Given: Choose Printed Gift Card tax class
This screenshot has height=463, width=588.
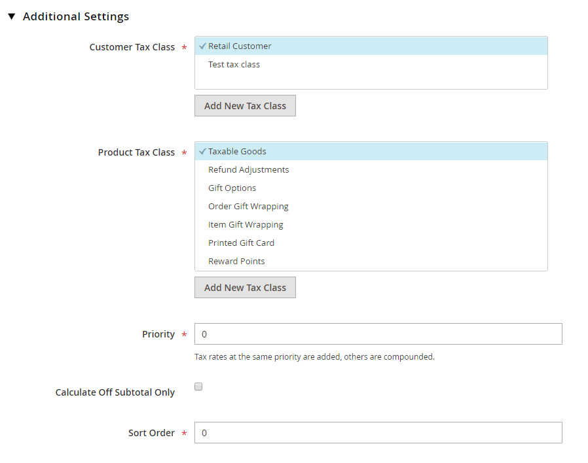Looking at the screenshot, I should [371, 243].
